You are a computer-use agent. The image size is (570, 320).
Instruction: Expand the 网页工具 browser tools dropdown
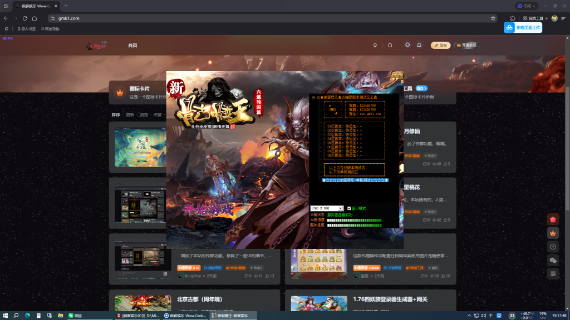coord(535,18)
